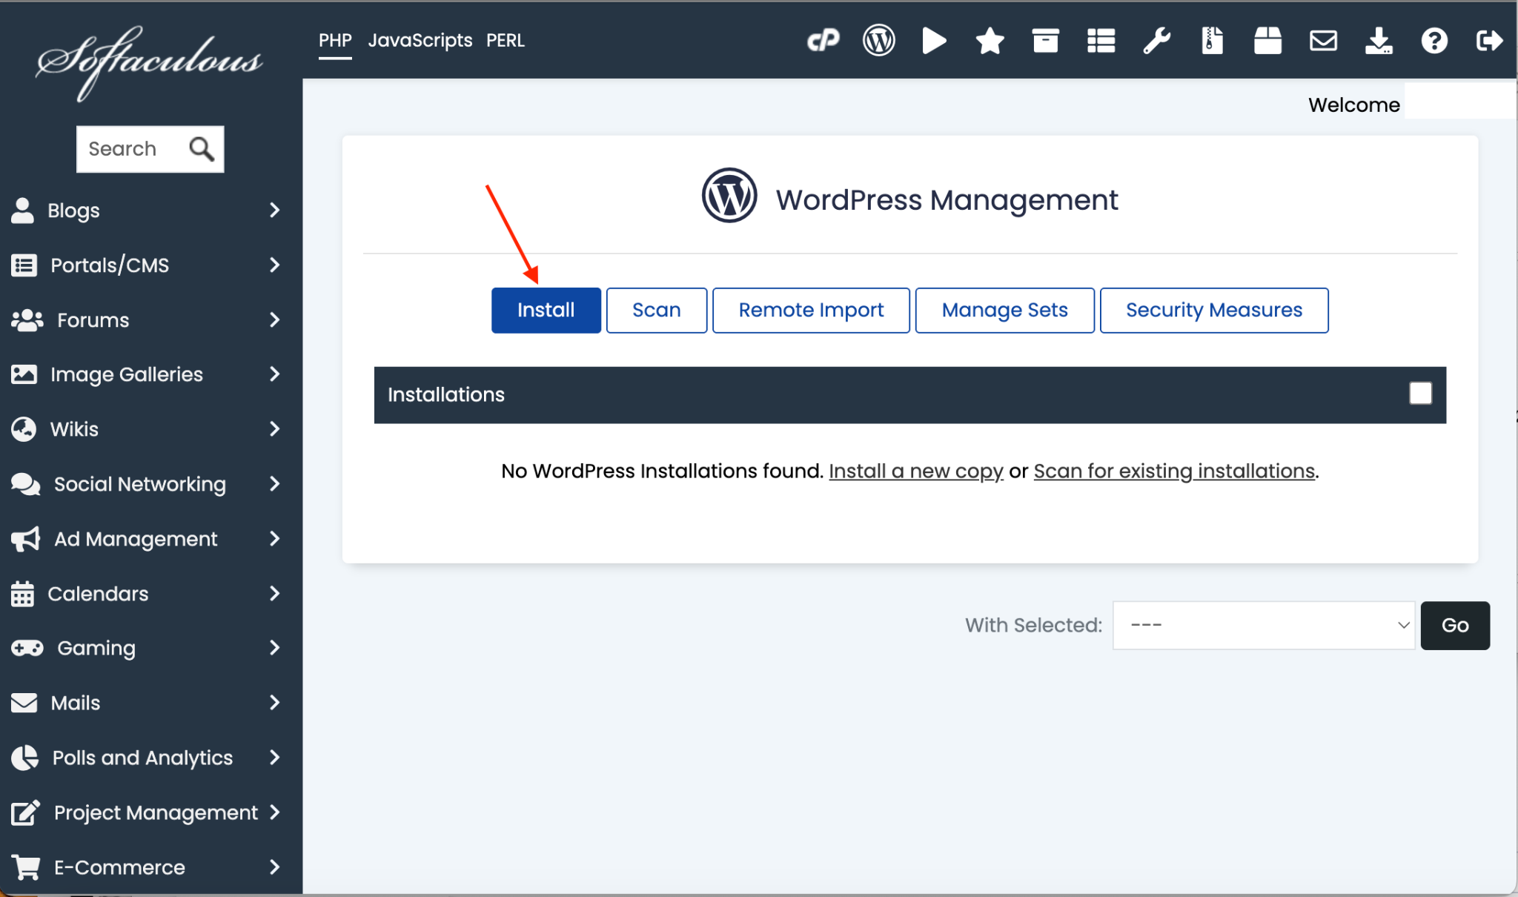This screenshot has width=1518, height=897.
Task: Click the Mails envelope icon in sidebar
Action: point(24,703)
